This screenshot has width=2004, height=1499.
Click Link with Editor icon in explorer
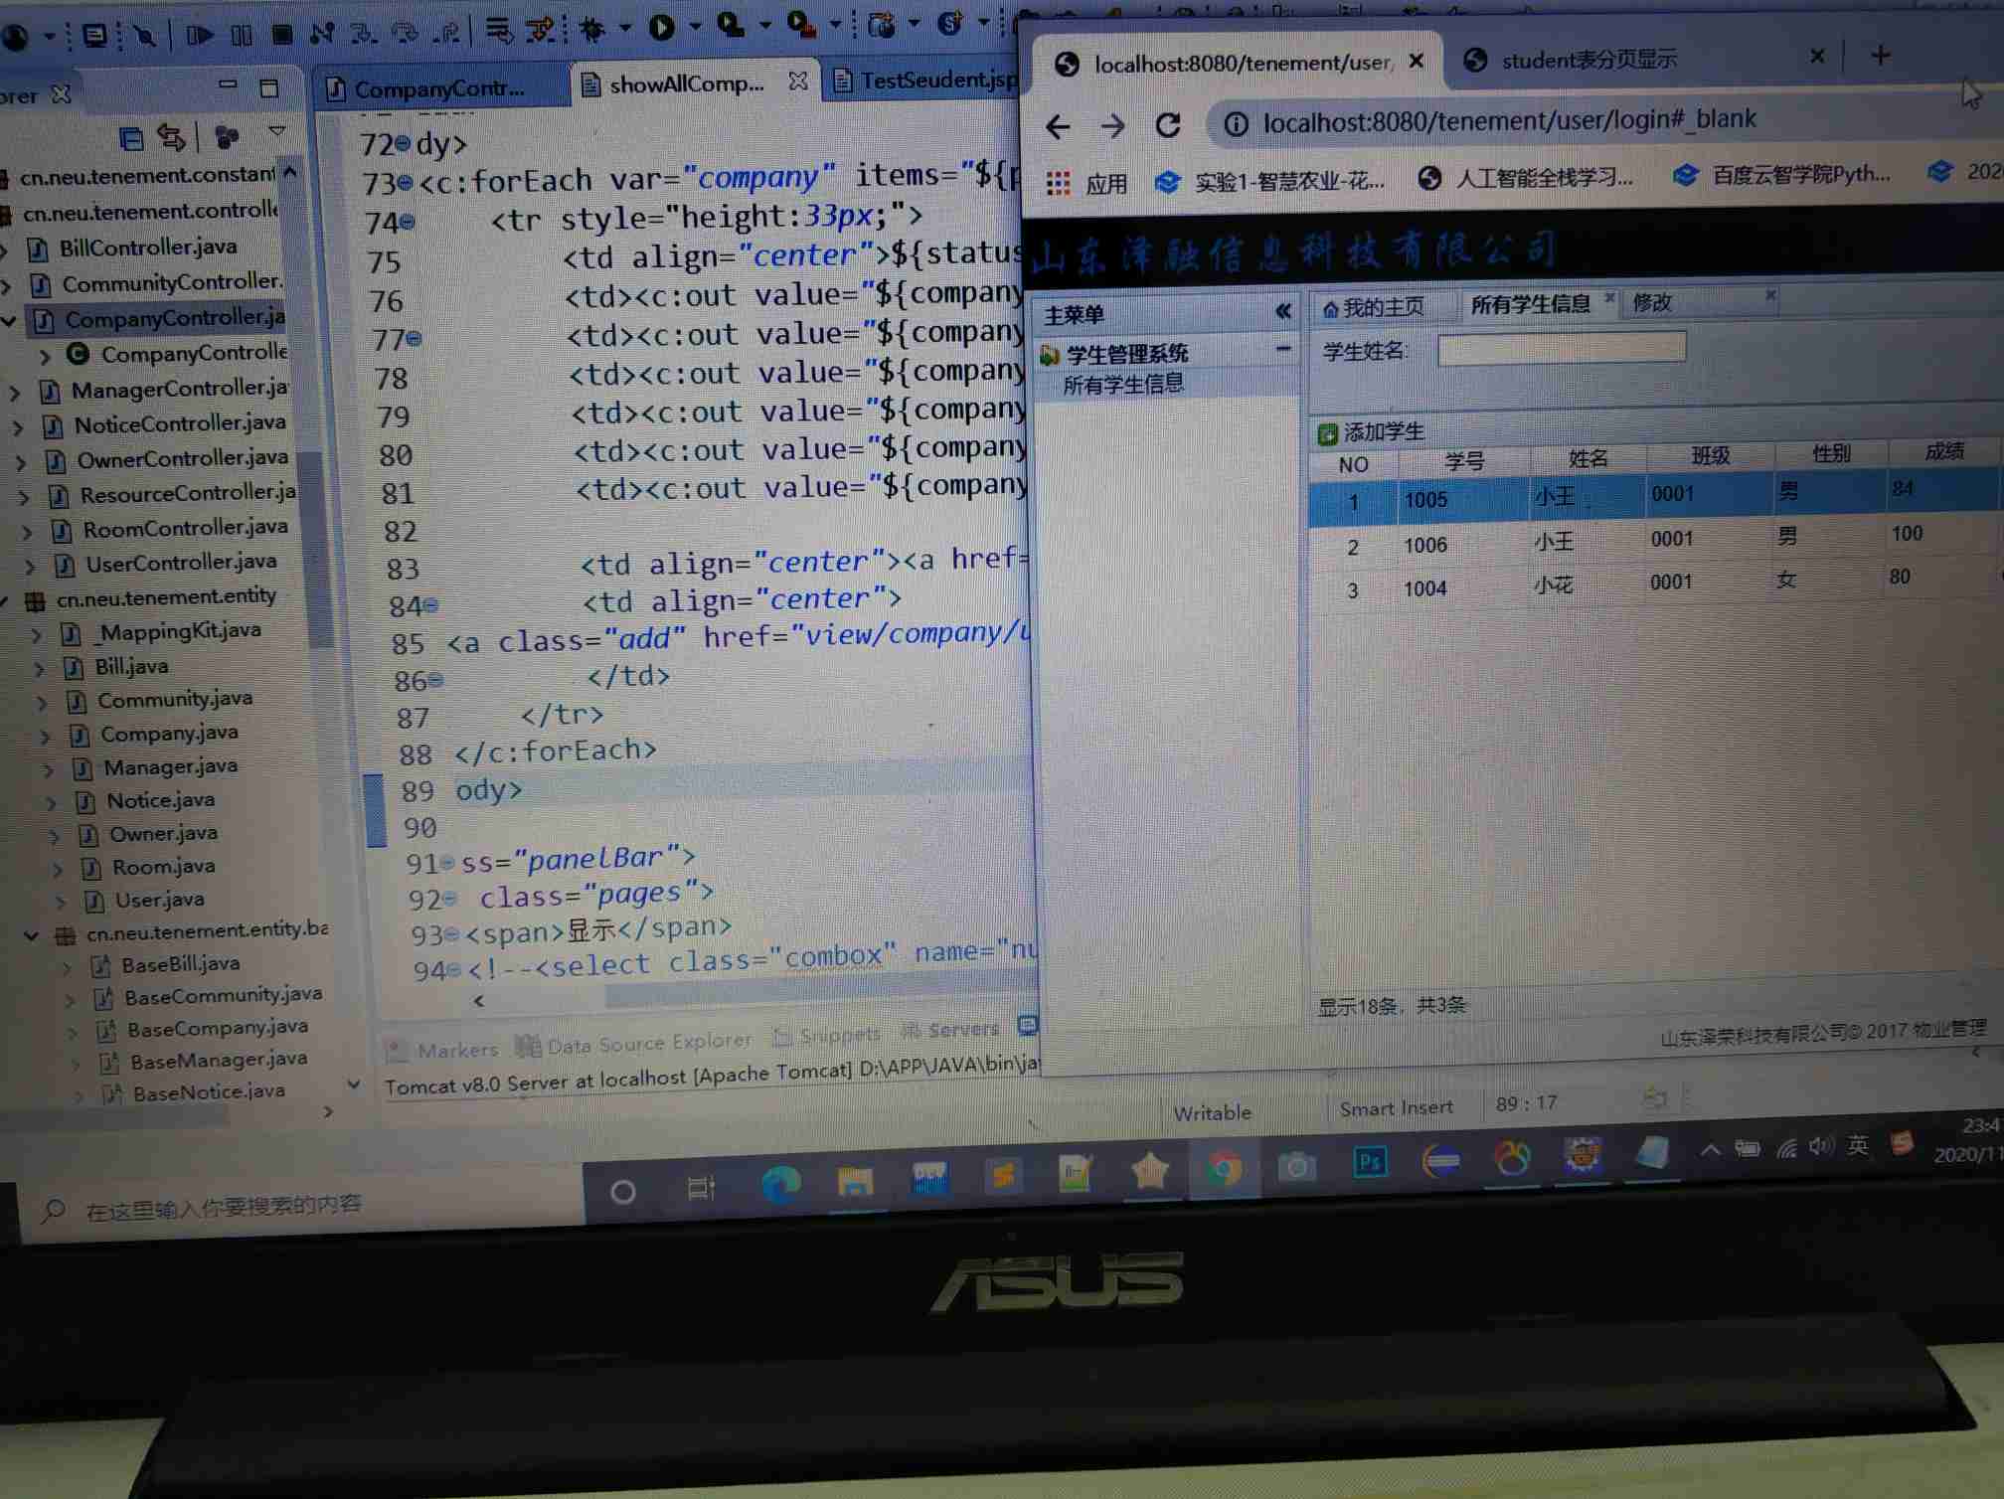(172, 137)
